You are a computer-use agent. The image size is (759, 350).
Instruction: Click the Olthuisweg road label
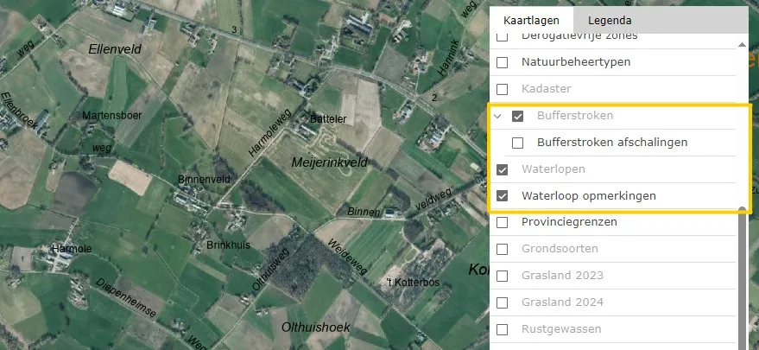270,269
